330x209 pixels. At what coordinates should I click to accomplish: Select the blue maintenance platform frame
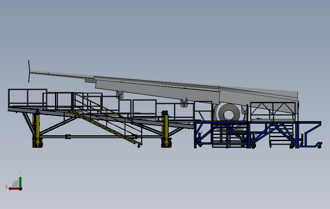click(258, 134)
